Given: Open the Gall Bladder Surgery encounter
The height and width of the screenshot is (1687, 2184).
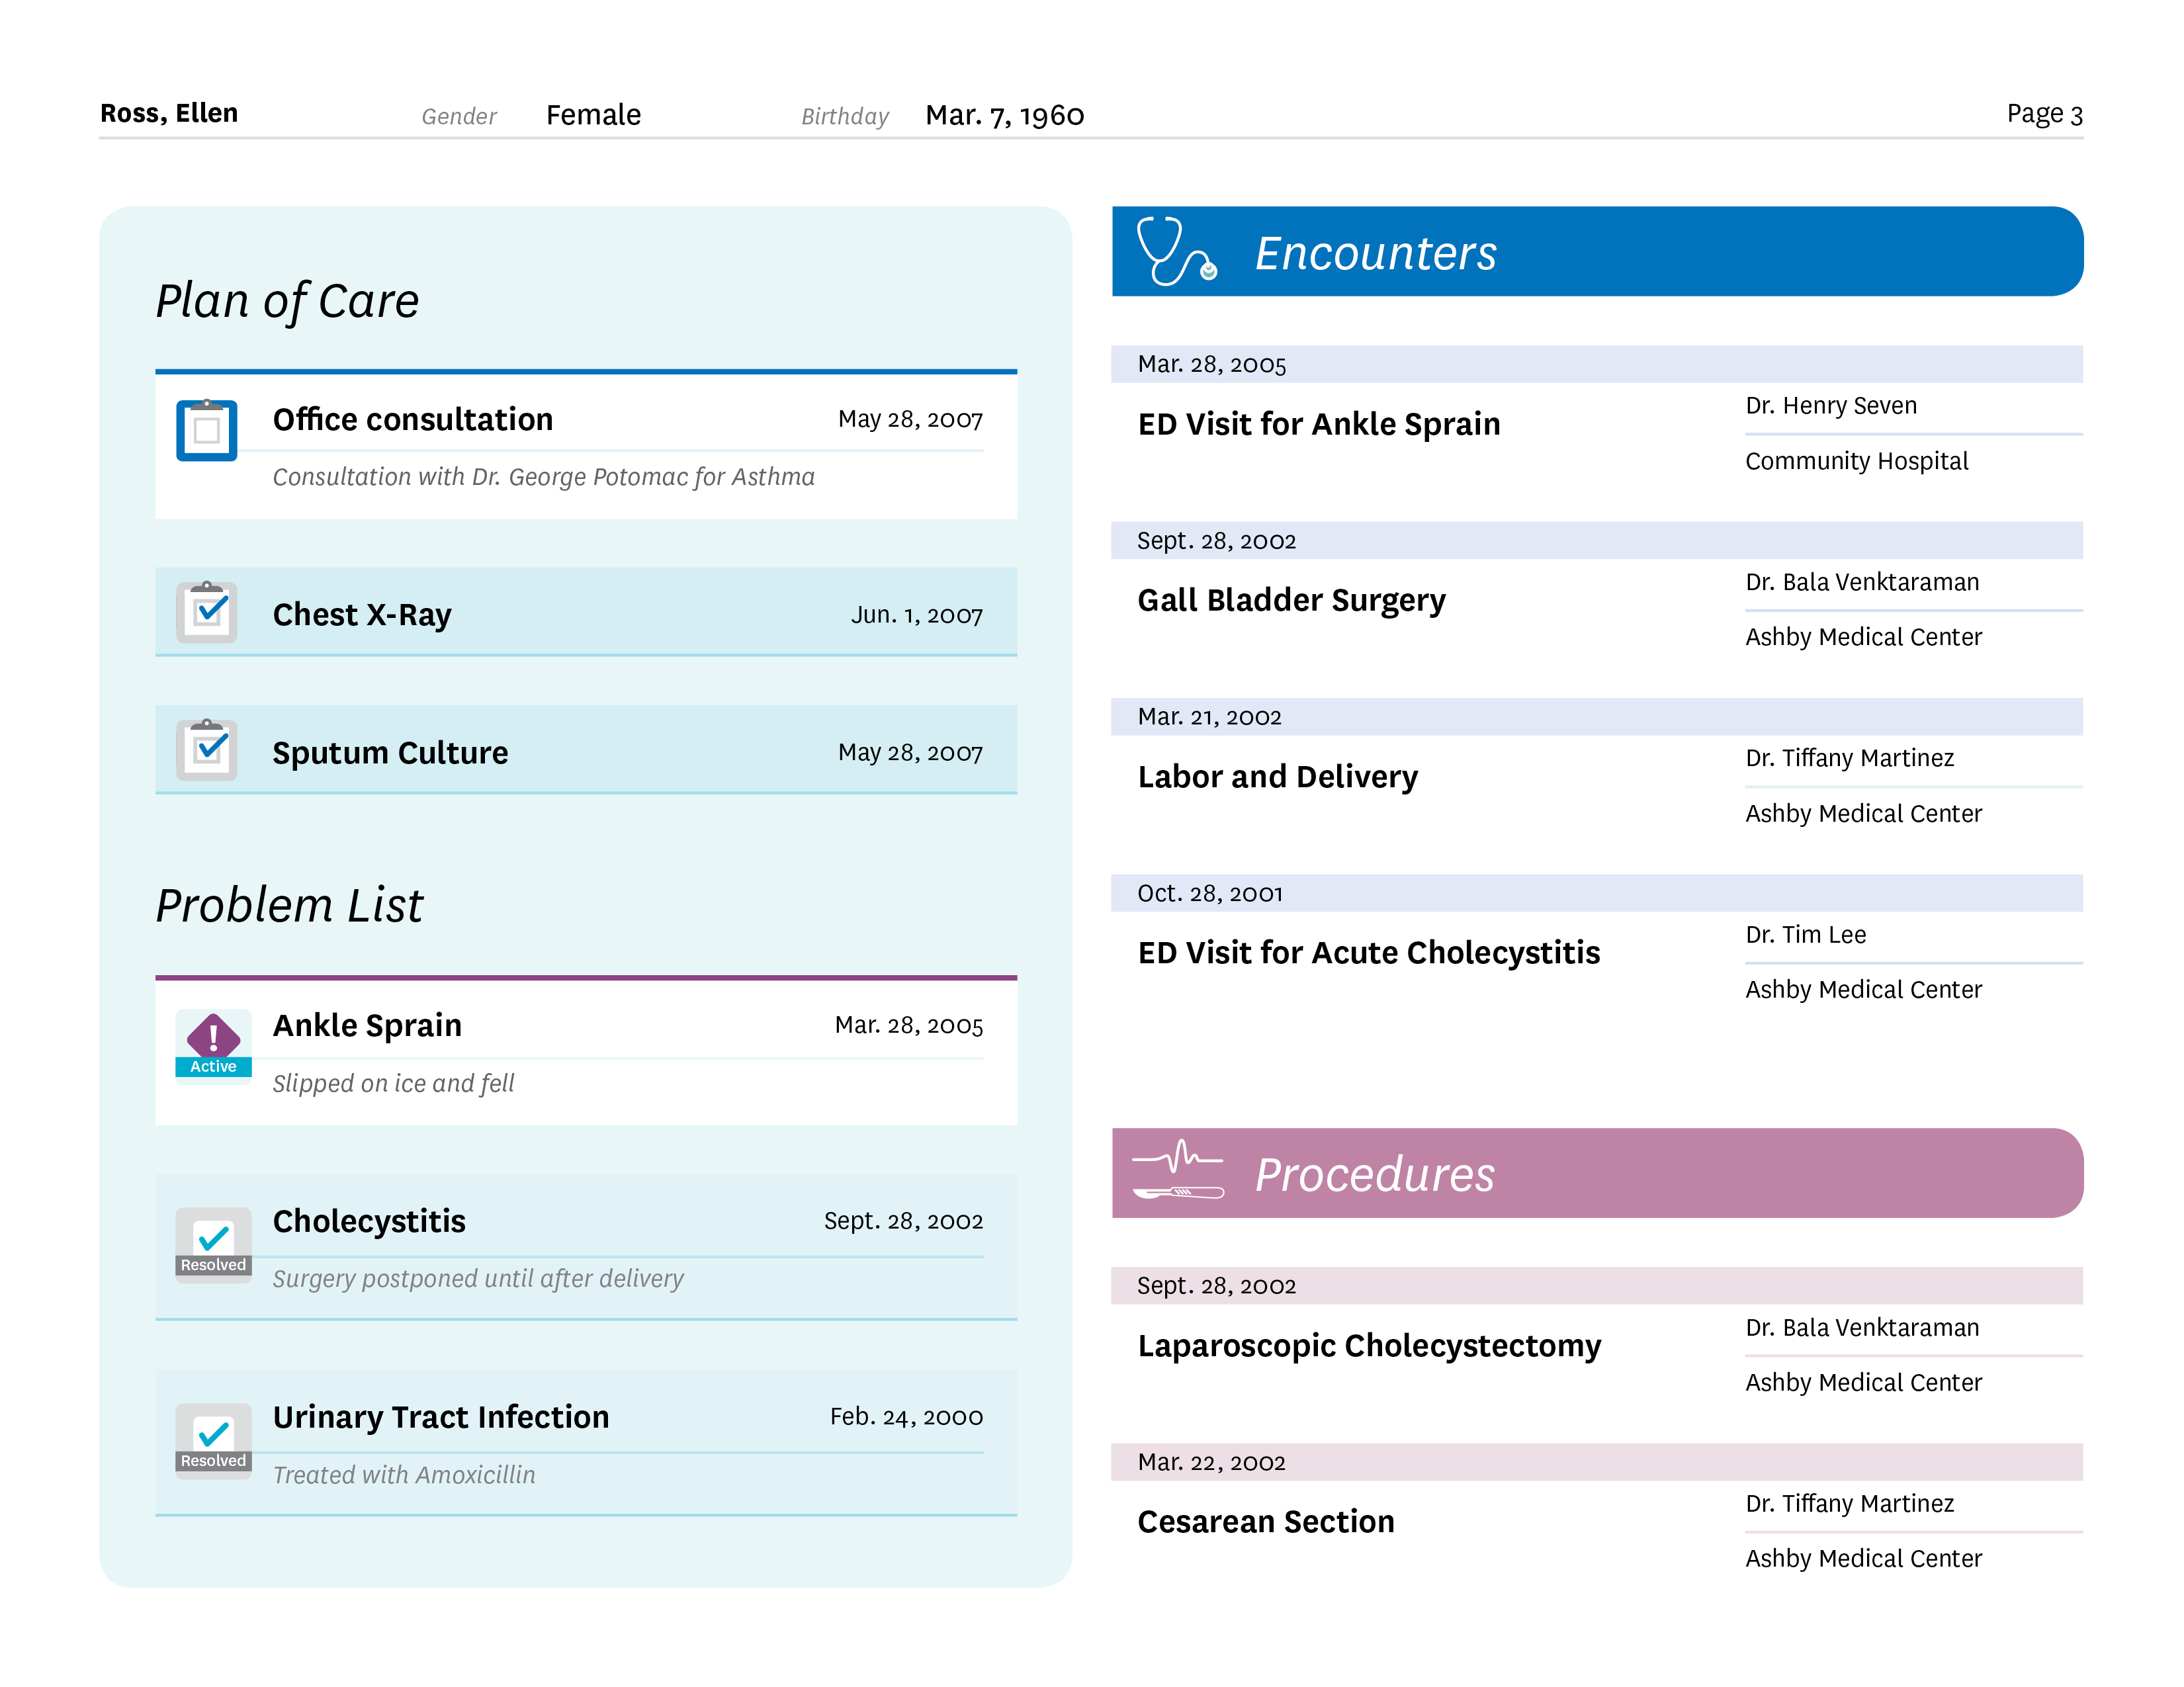Looking at the screenshot, I should click(1290, 600).
